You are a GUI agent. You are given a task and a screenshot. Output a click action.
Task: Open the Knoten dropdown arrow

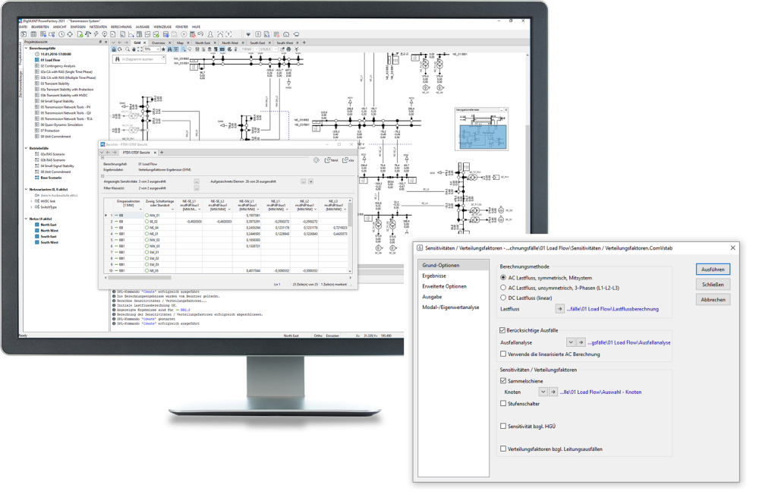coord(543,392)
